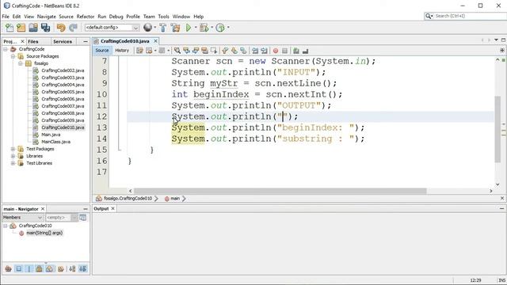The height and width of the screenshot is (285, 507).
Task: Open the Members dropdown in Navigator
Action: click(23, 218)
